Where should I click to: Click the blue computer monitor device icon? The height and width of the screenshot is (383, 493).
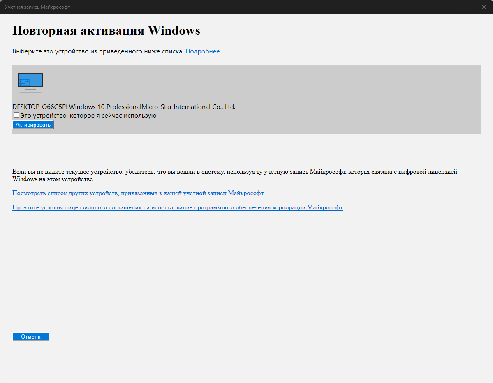point(30,83)
